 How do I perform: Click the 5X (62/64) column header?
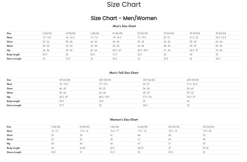221,33
